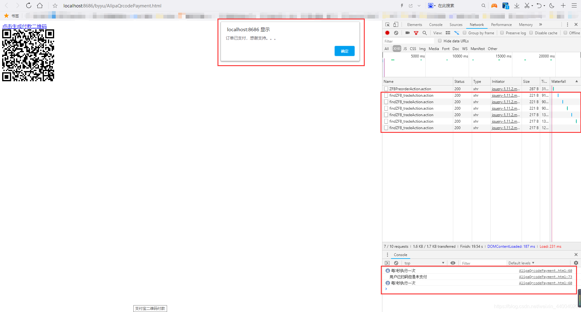
Task: Click the share icon in address bar
Action: 411,6
